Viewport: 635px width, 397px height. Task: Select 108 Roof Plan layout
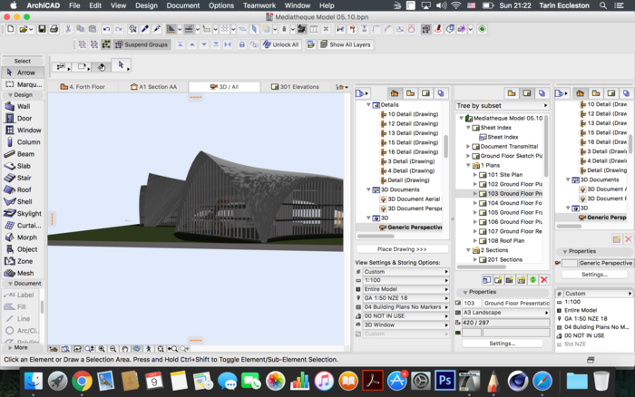coord(504,240)
